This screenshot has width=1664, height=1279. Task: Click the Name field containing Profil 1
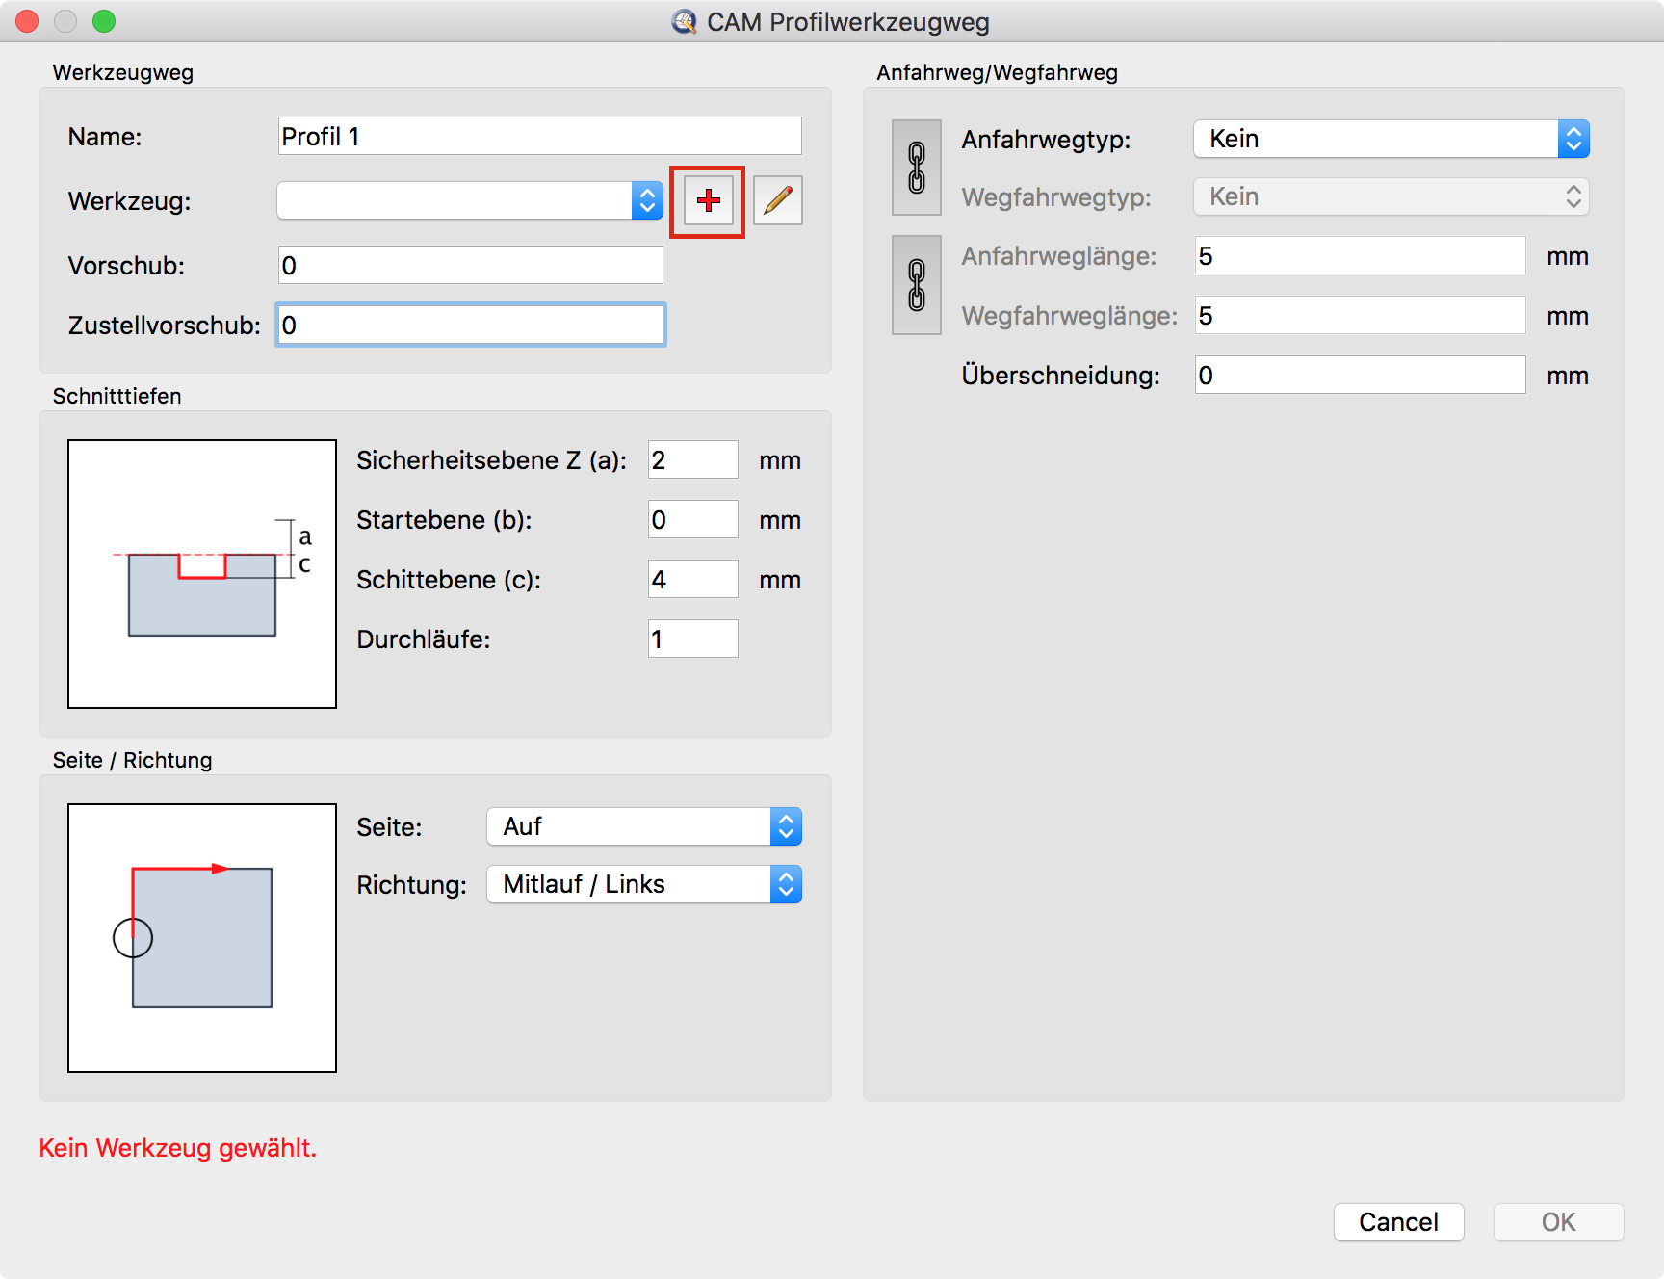pyautogui.click(x=539, y=137)
